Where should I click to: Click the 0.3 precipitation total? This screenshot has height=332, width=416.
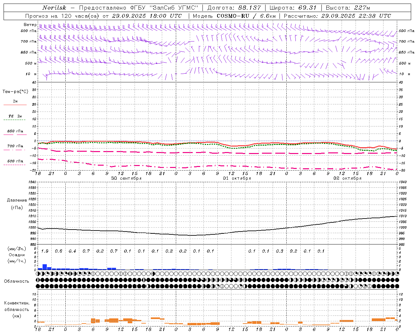click(x=279, y=251)
